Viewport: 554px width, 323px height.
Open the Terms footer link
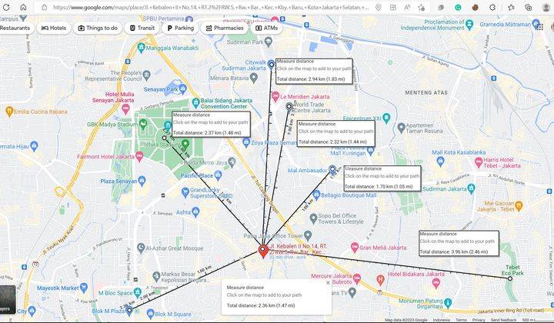click(x=461, y=320)
